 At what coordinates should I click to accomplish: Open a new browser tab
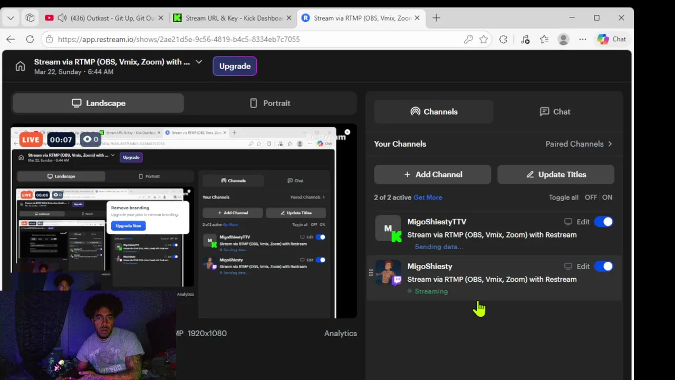(x=436, y=18)
